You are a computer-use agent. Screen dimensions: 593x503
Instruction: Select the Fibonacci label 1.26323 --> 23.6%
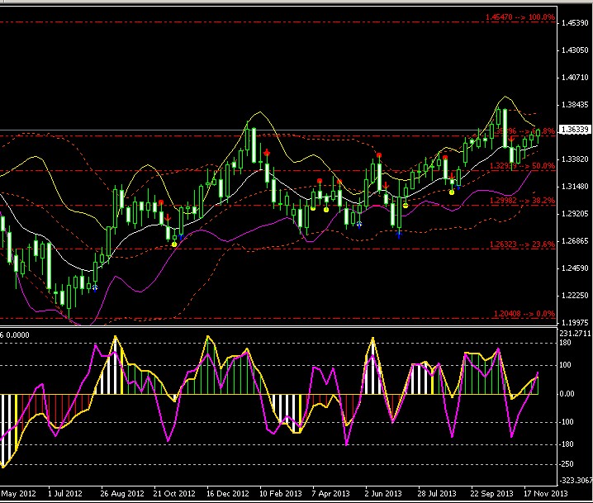point(522,244)
